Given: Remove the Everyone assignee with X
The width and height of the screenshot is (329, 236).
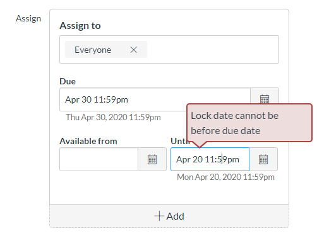Looking at the screenshot, I should tap(134, 50).
